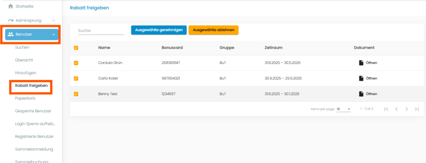The width and height of the screenshot is (426, 163).
Task: Click the Rabatt freigeben page heading
Action: pos(89,8)
